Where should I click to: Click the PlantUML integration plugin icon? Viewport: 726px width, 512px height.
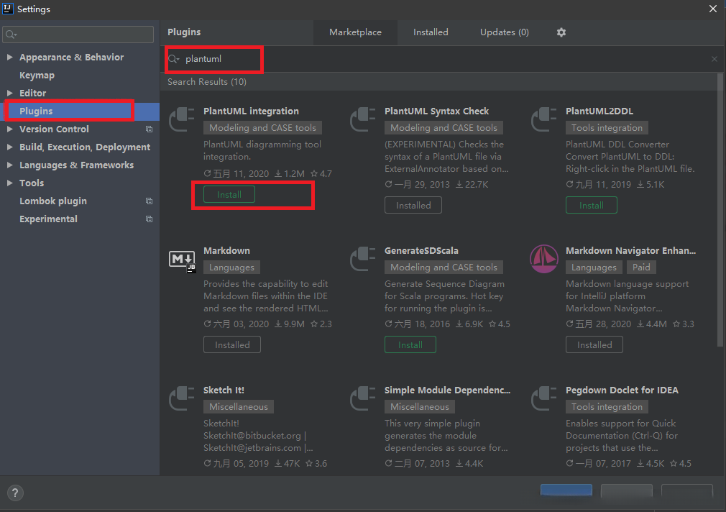(181, 119)
